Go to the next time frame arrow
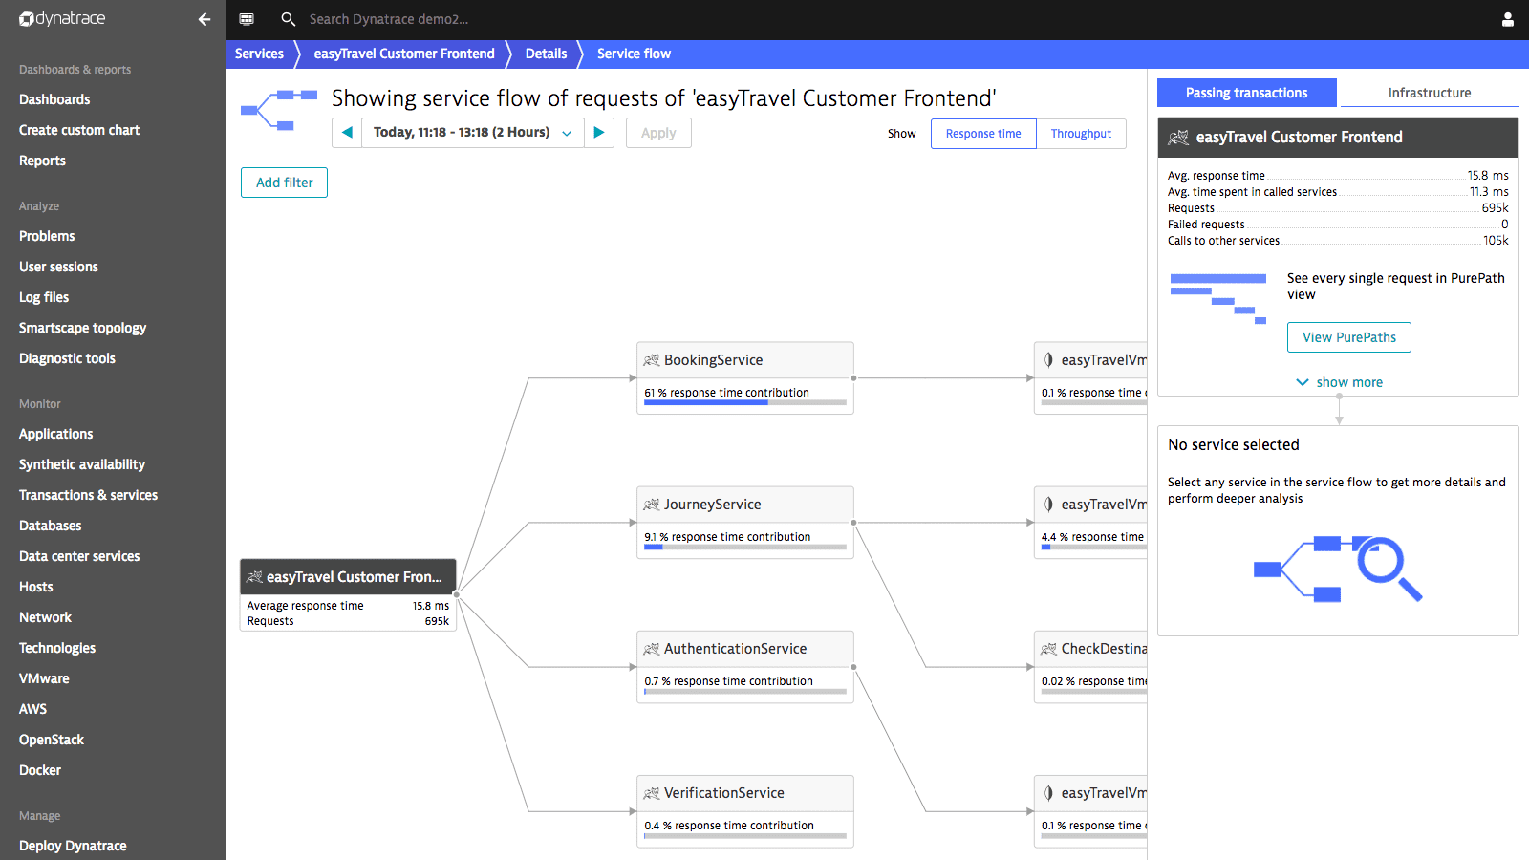This screenshot has height=860, width=1529. tap(599, 133)
